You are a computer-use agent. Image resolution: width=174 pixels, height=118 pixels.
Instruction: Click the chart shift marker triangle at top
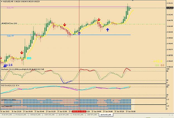click(x=133, y=1)
